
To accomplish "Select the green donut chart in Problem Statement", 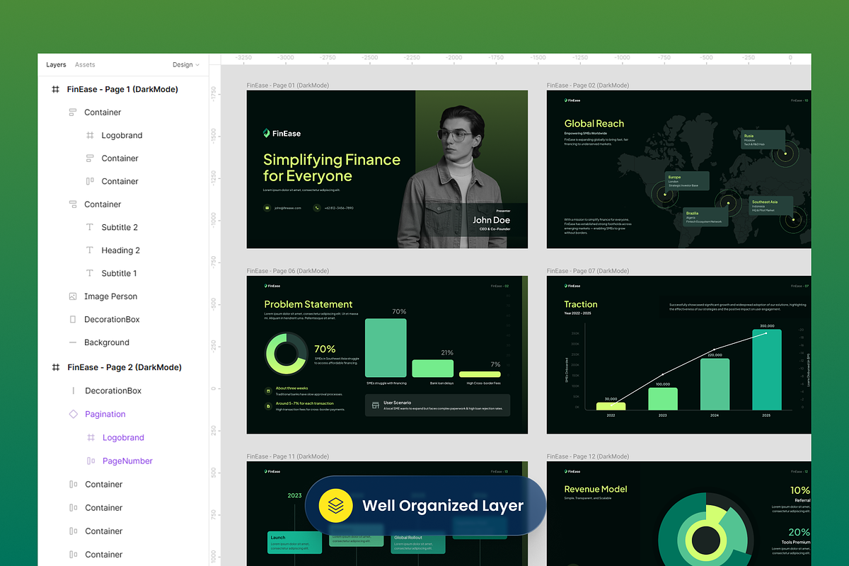I will [x=287, y=353].
